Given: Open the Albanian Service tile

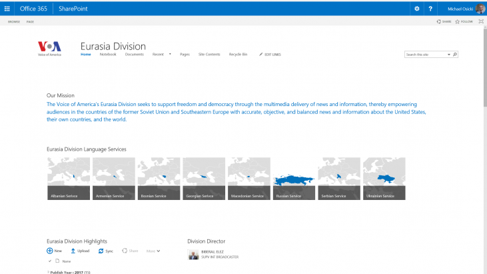Looking at the screenshot, I should (x=69, y=179).
